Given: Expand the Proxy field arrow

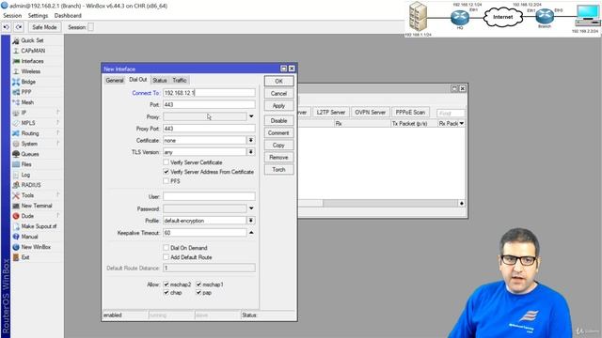Looking at the screenshot, I should click(251, 116).
